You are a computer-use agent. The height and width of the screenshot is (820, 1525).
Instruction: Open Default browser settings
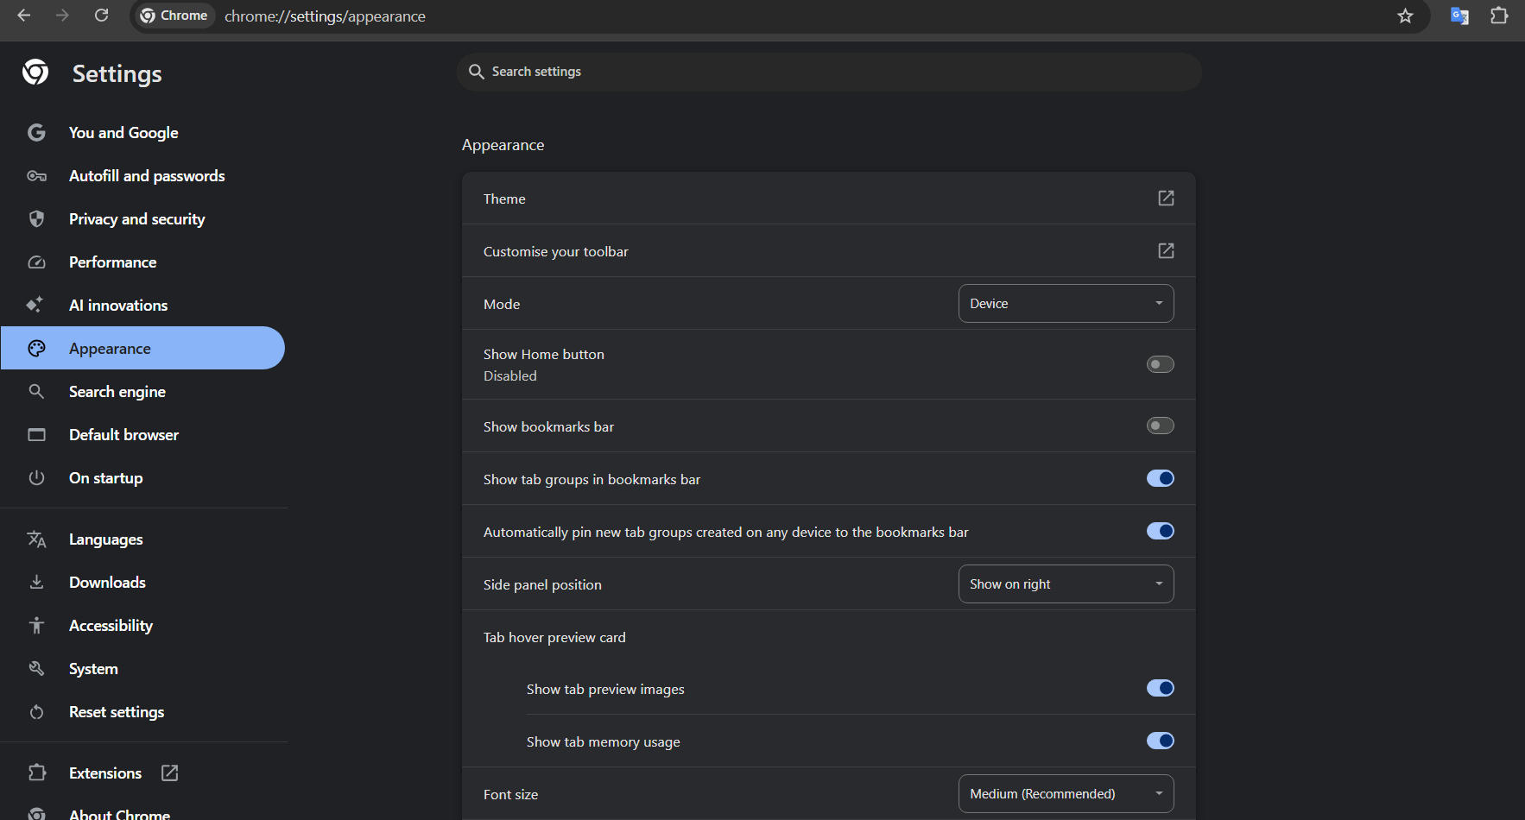124,435
